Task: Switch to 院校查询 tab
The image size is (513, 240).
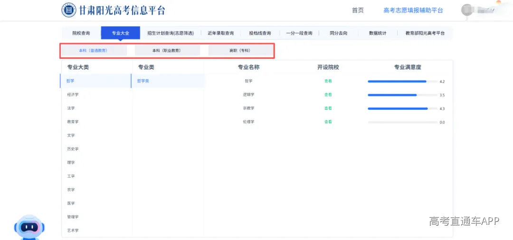Action: (81, 33)
